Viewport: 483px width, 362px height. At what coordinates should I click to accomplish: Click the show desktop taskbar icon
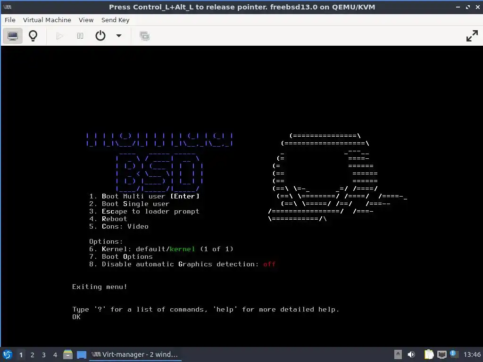tap(82, 354)
